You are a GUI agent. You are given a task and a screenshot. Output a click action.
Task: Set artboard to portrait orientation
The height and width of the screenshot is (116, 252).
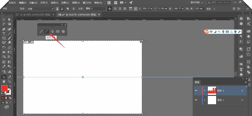[x=57, y=9]
